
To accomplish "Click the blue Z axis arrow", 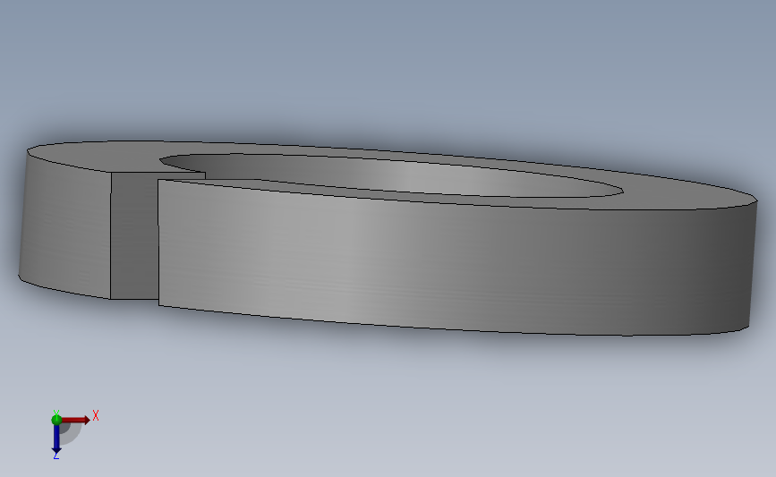I will point(56,439).
